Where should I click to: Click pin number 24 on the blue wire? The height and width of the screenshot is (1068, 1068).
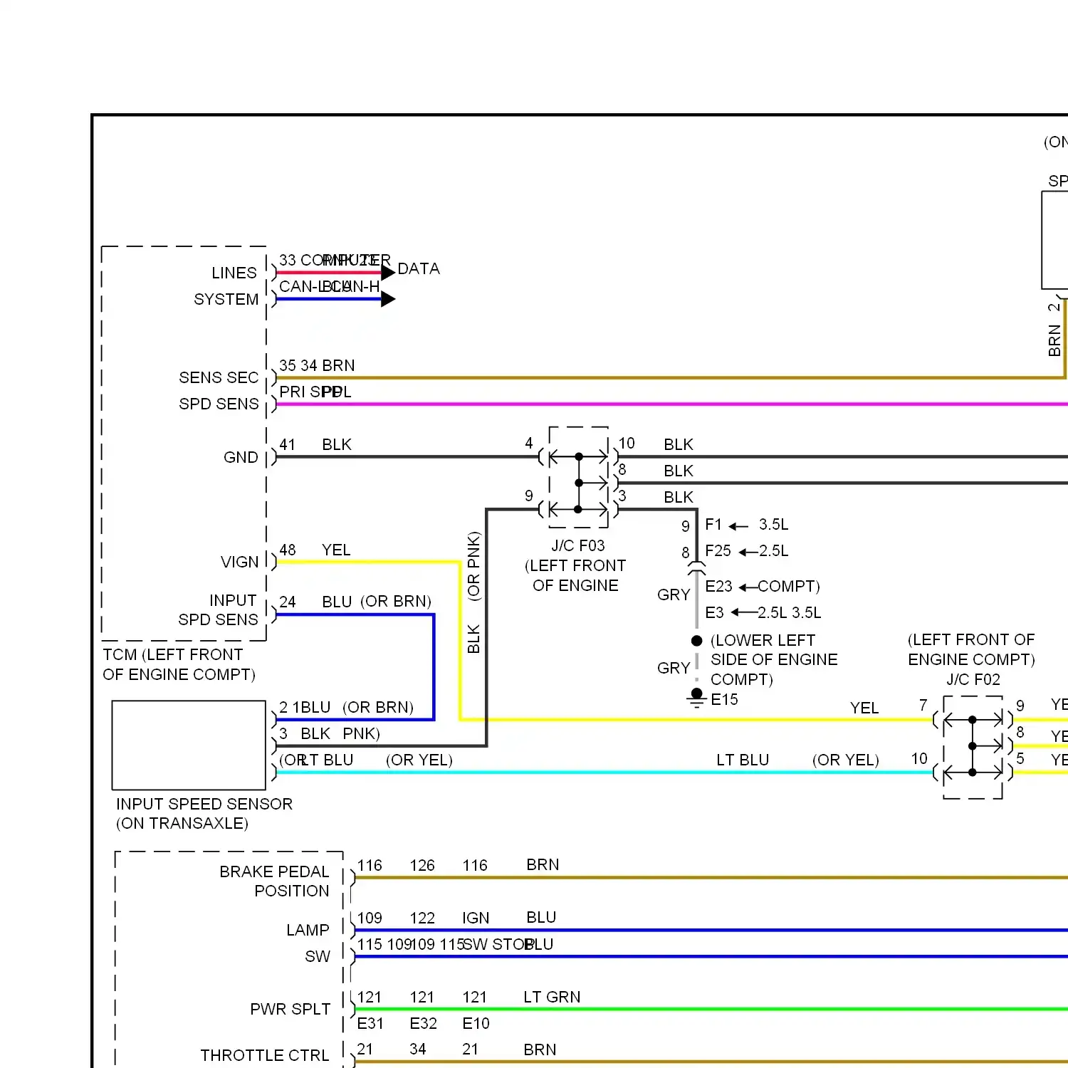(287, 602)
